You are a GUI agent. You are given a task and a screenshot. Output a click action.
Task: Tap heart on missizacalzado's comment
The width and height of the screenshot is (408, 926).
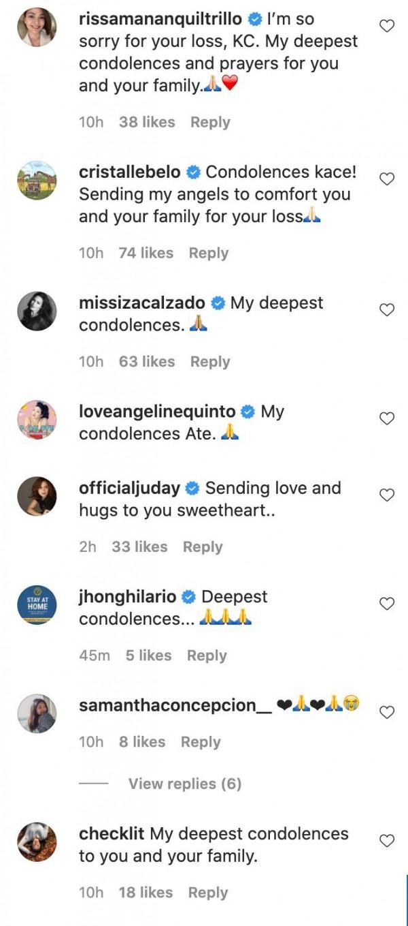coord(386,310)
